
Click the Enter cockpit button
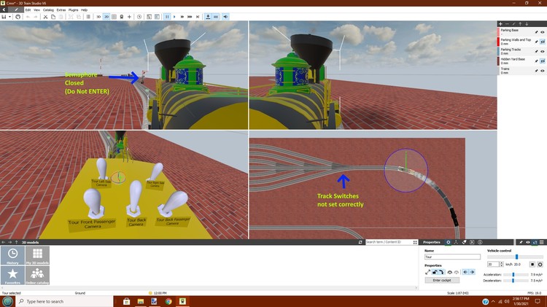tap(442, 280)
